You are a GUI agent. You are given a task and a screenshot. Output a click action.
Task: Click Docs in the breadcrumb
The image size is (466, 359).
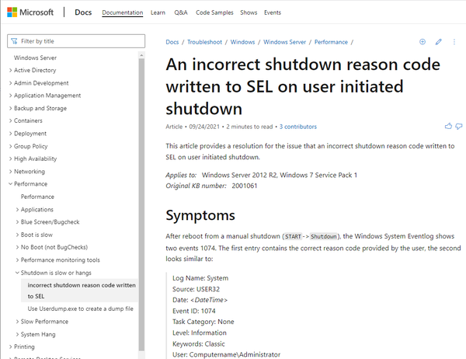coord(172,42)
